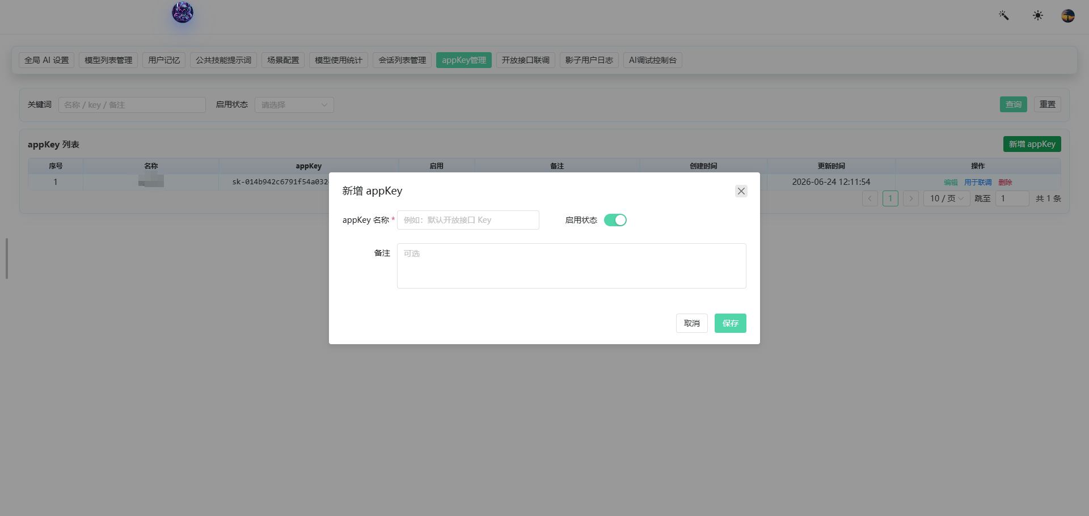
Task: Close the 新增 appKey dialog with X
Action: (x=741, y=191)
